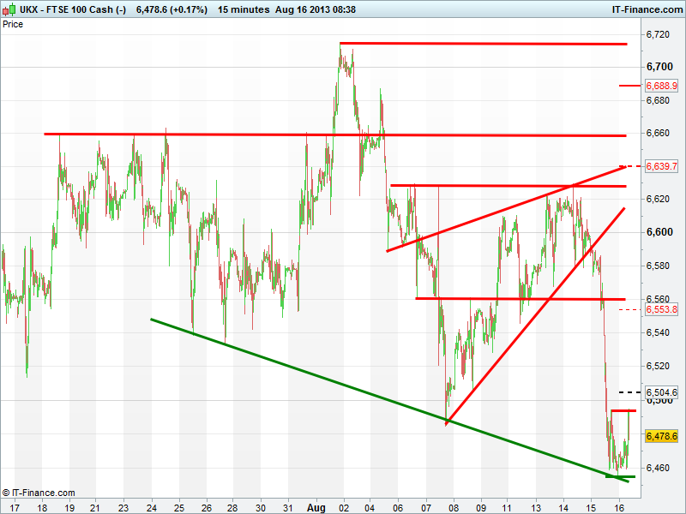Click the 6,520 price axis label
This screenshot has height=514, width=686.
(658, 366)
